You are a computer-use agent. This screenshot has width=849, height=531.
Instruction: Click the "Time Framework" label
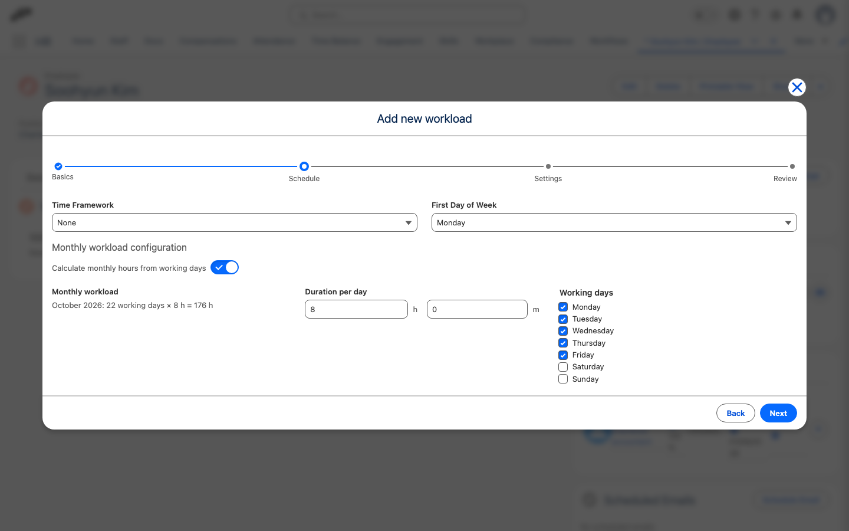pos(83,205)
